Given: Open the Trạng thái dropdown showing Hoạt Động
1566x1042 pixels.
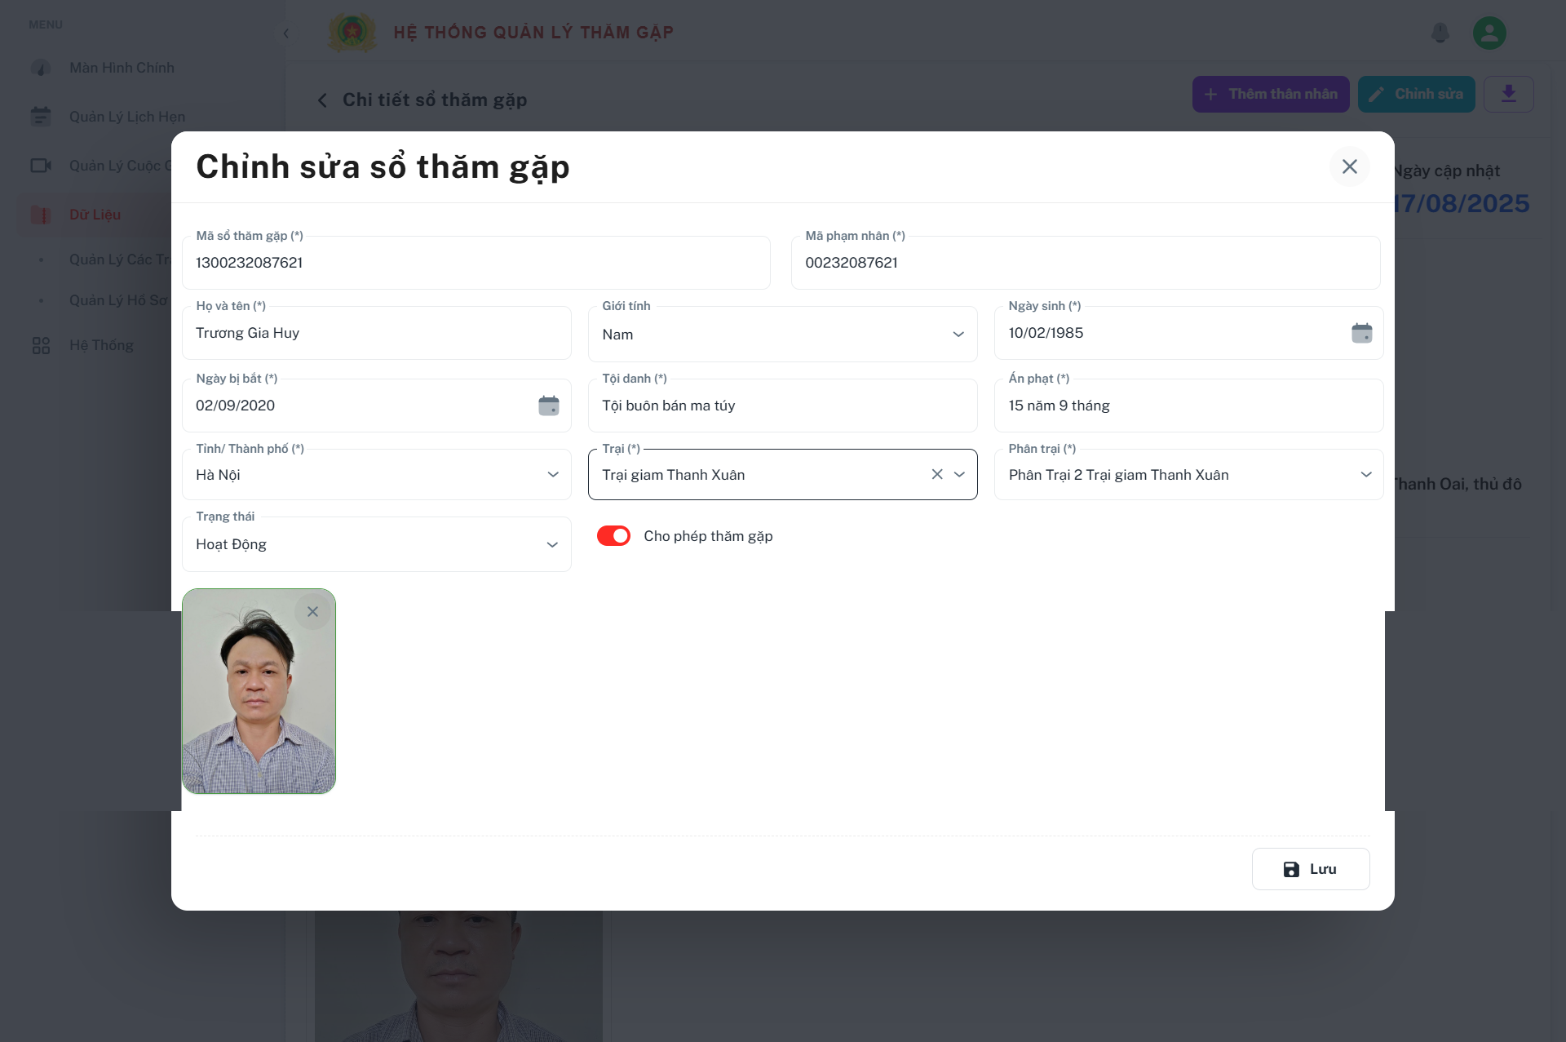Looking at the screenshot, I should click(x=376, y=544).
